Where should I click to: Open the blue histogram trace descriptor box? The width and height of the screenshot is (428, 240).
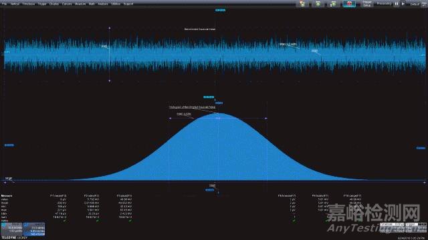pyautogui.click(x=34, y=229)
